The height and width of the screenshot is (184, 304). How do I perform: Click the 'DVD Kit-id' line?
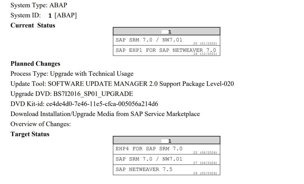pyautogui.click(x=84, y=104)
